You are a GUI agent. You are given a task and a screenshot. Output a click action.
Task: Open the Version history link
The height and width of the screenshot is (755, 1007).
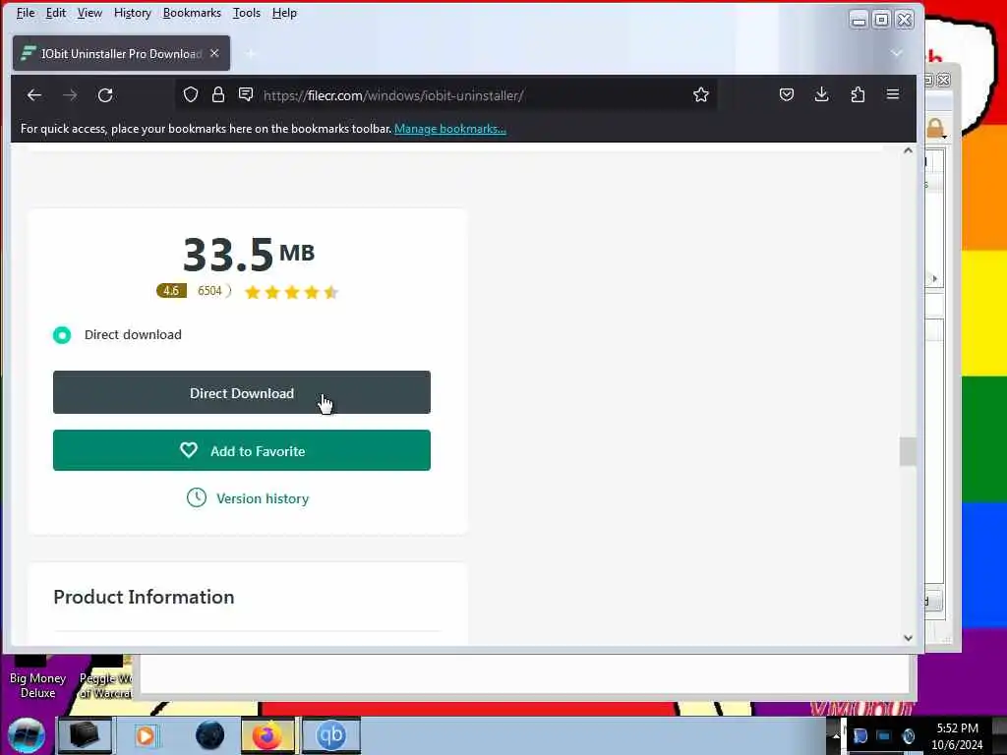[263, 498]
